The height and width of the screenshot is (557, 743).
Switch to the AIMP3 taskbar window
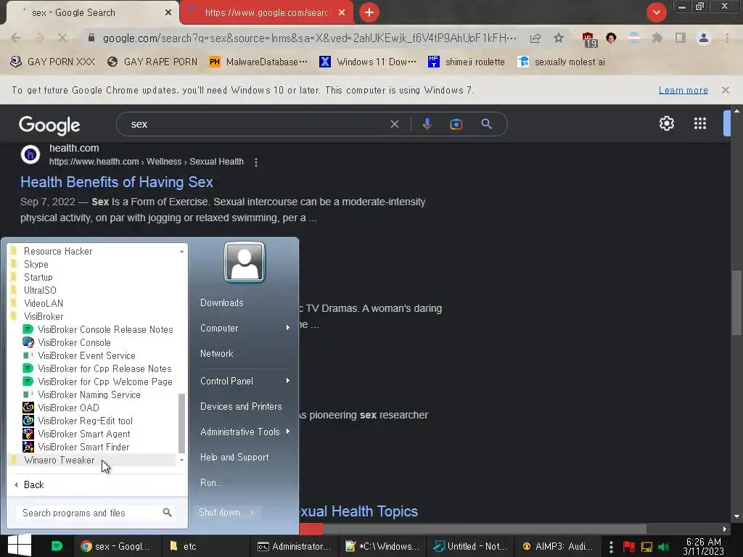[558, 546]
